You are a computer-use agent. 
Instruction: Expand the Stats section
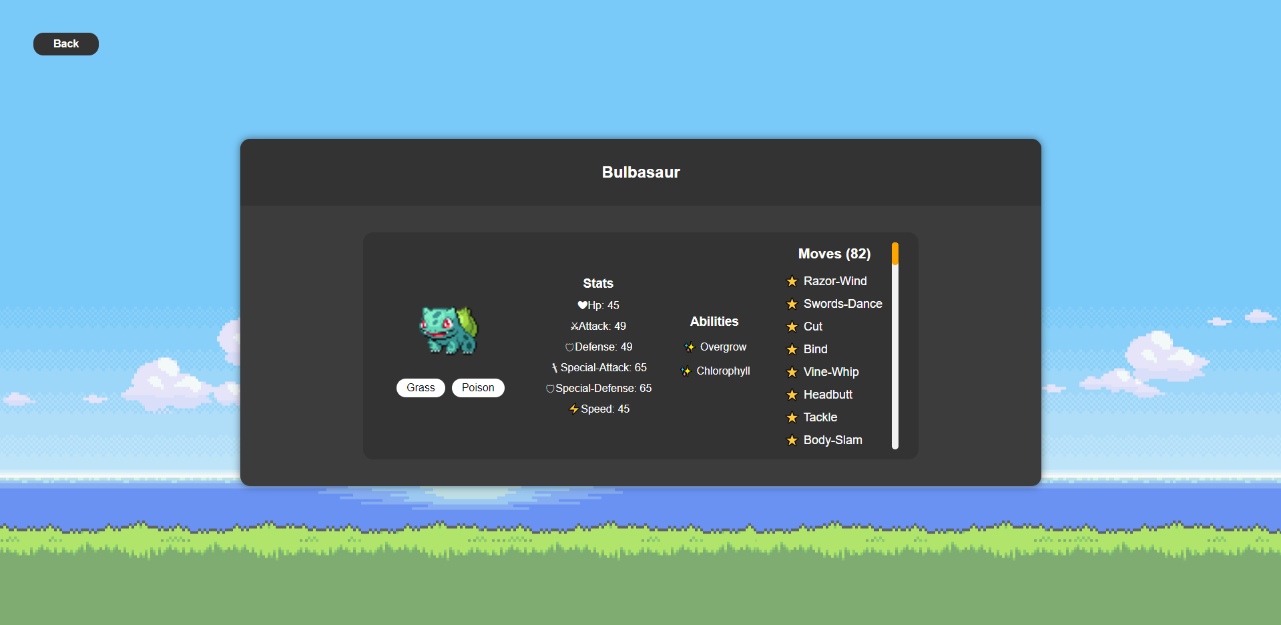597,283
